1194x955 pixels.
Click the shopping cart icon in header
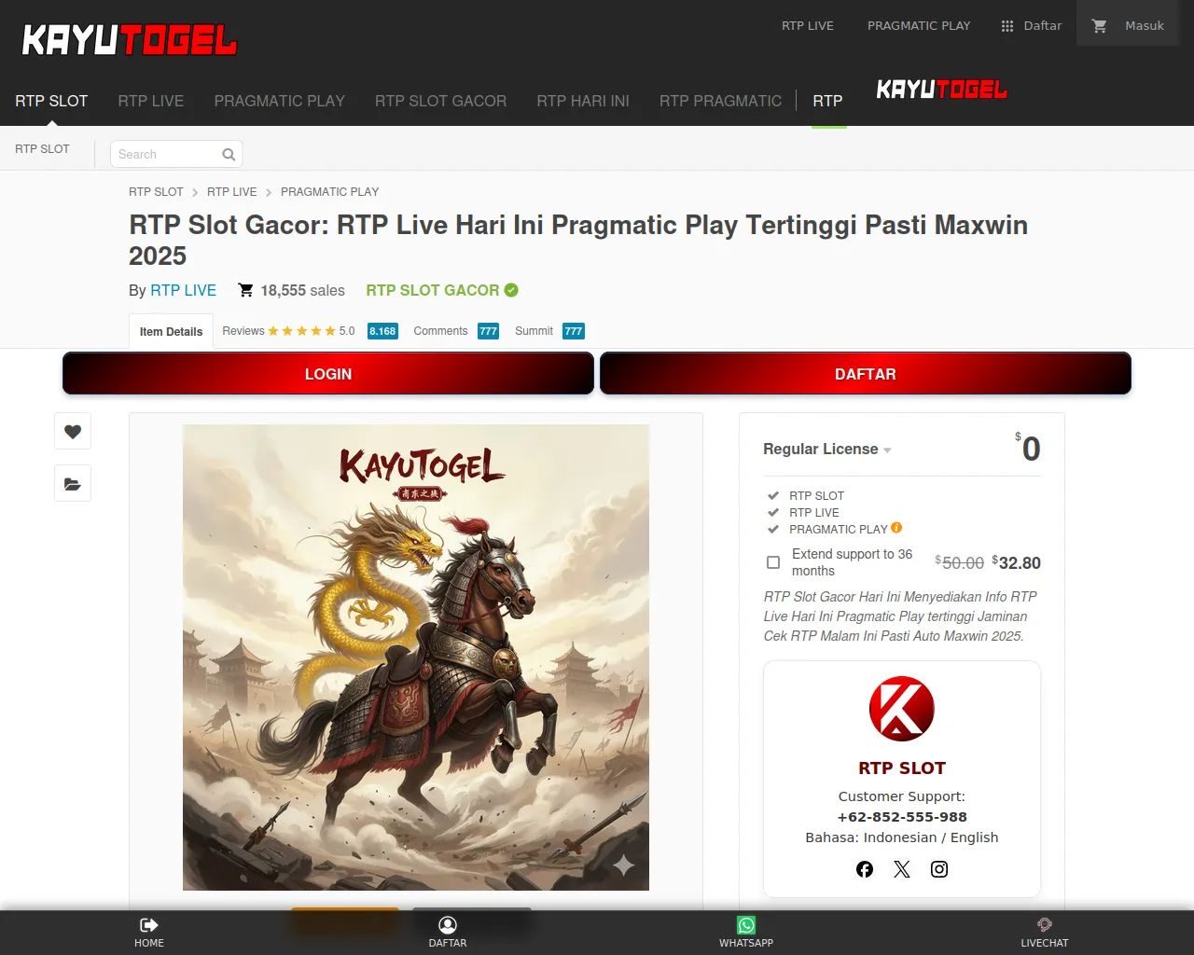(1100, 26)
